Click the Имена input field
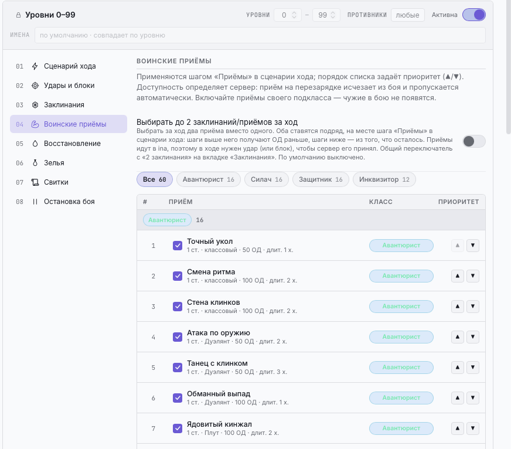The height and width of the screenshot is (449, 511). 260,35
